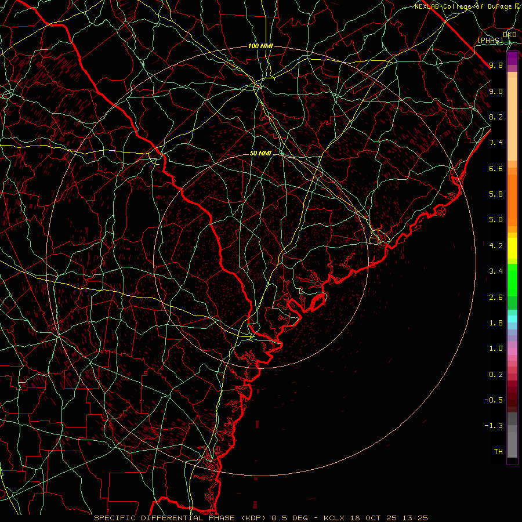Click the 9.8 value on the color scale

pos(496,65)
